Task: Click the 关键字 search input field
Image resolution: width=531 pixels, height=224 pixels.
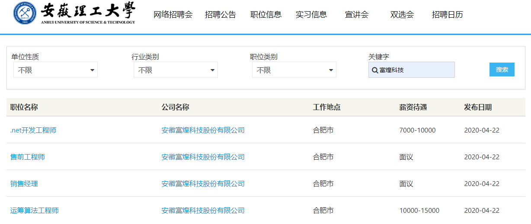Action: pyautogui.click(x=415, y=70)
